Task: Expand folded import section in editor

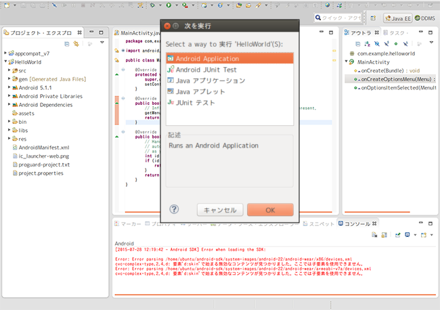Action: click(x=123, y=51)
